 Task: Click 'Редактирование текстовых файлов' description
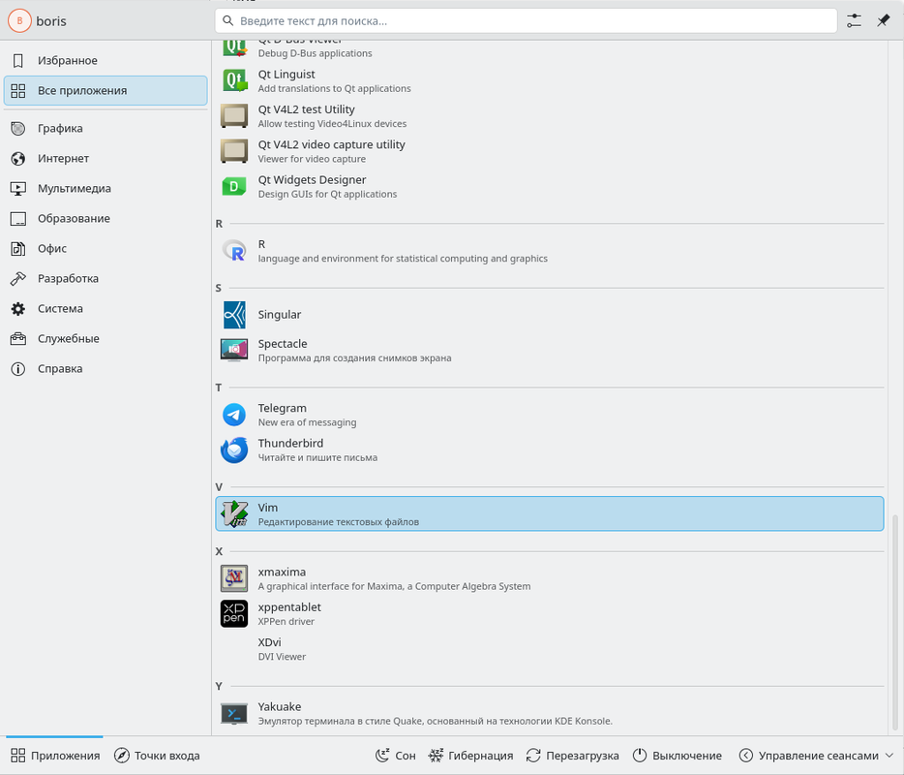point(339,522)
